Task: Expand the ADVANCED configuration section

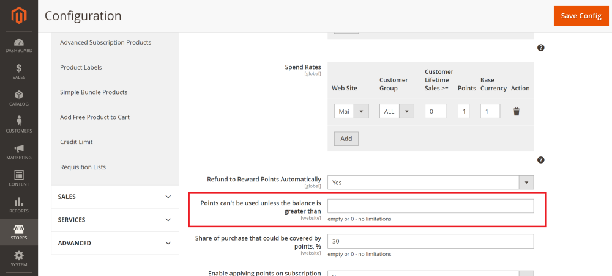Action: [x=115, y=243]
